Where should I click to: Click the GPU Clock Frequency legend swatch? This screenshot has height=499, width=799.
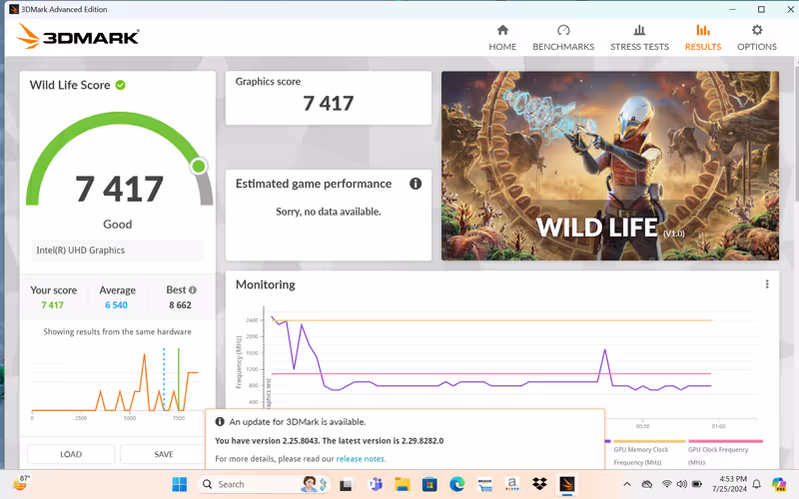[724, 440]
